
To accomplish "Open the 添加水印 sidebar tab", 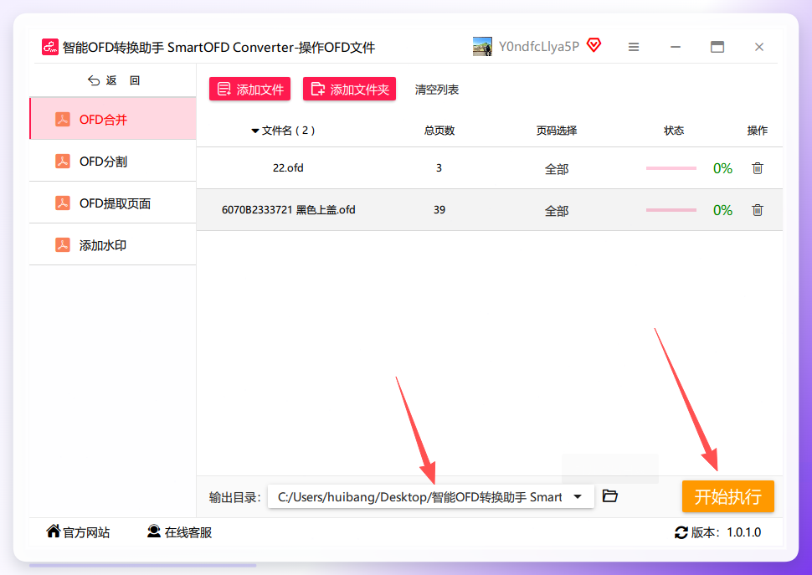I will [x=113, y=244].
